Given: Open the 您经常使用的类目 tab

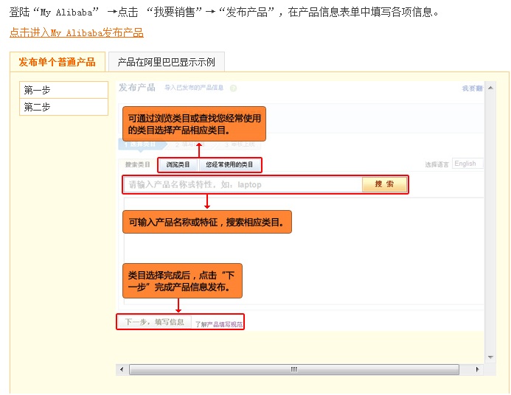Looking at the screenshot, I should 229,164.
